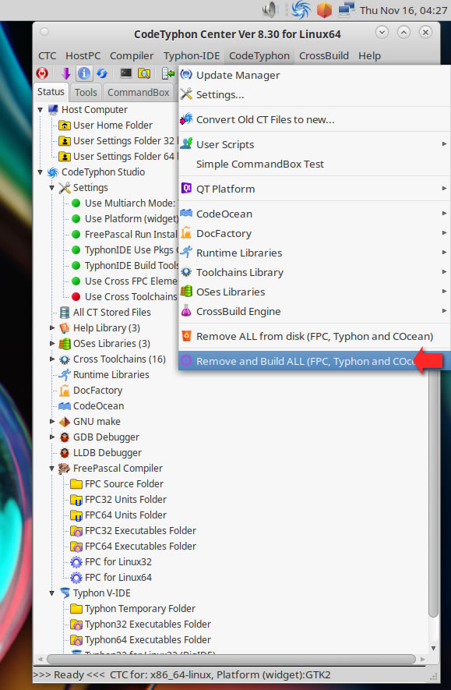The width and height of the screenshot is (451, 690).
Task: Expand the CodeOcean submenu
Action: (314, 214)
